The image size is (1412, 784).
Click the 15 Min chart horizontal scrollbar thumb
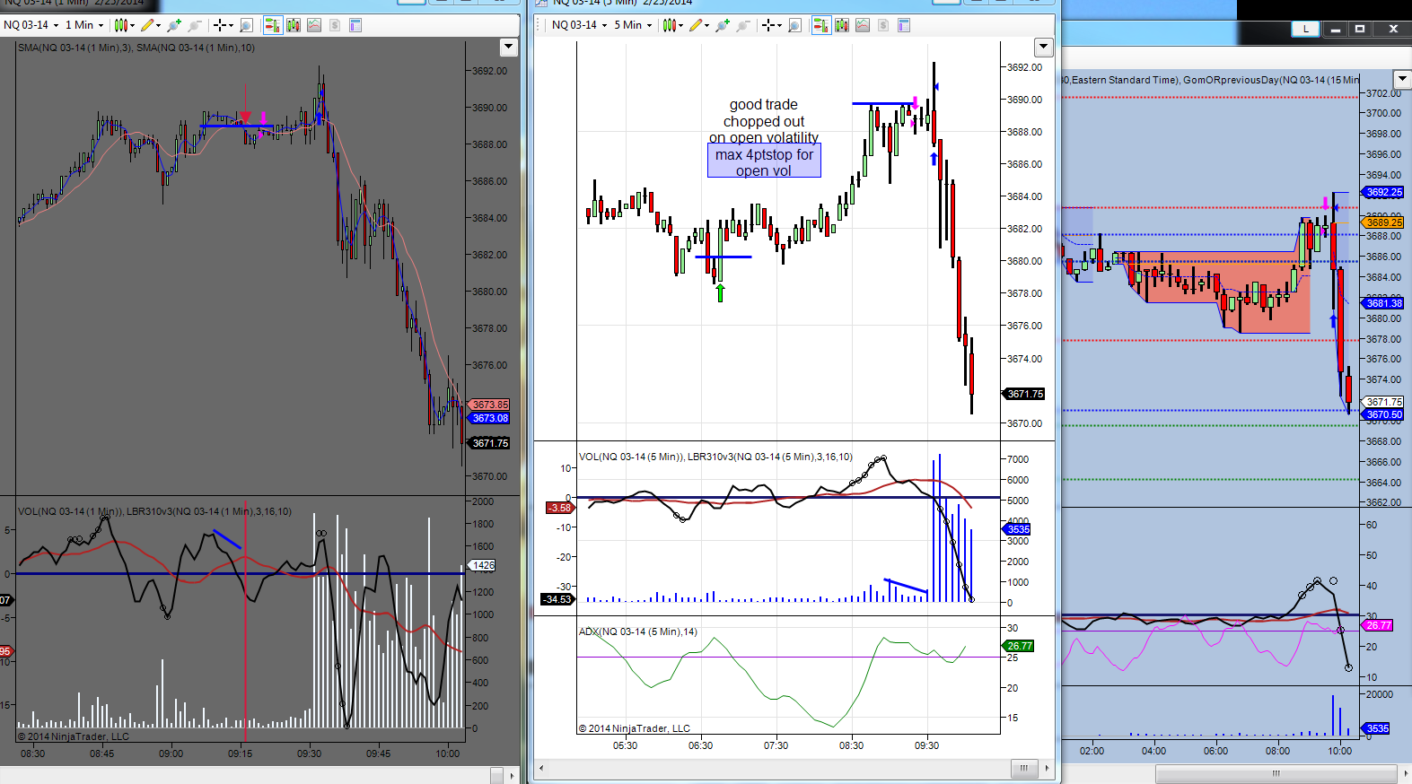(x=1276, y=773)
